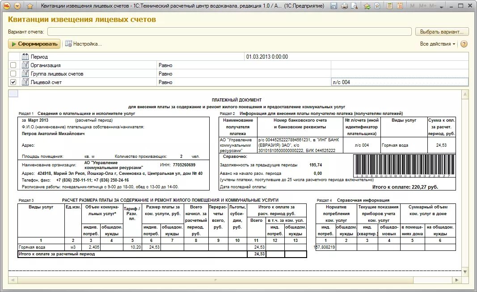477x292 pixels.
Task: Open the main menu round dropdown button
Action: 17,6
